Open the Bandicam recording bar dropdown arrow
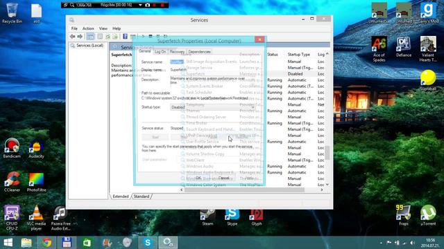 (x=140, y=5)
